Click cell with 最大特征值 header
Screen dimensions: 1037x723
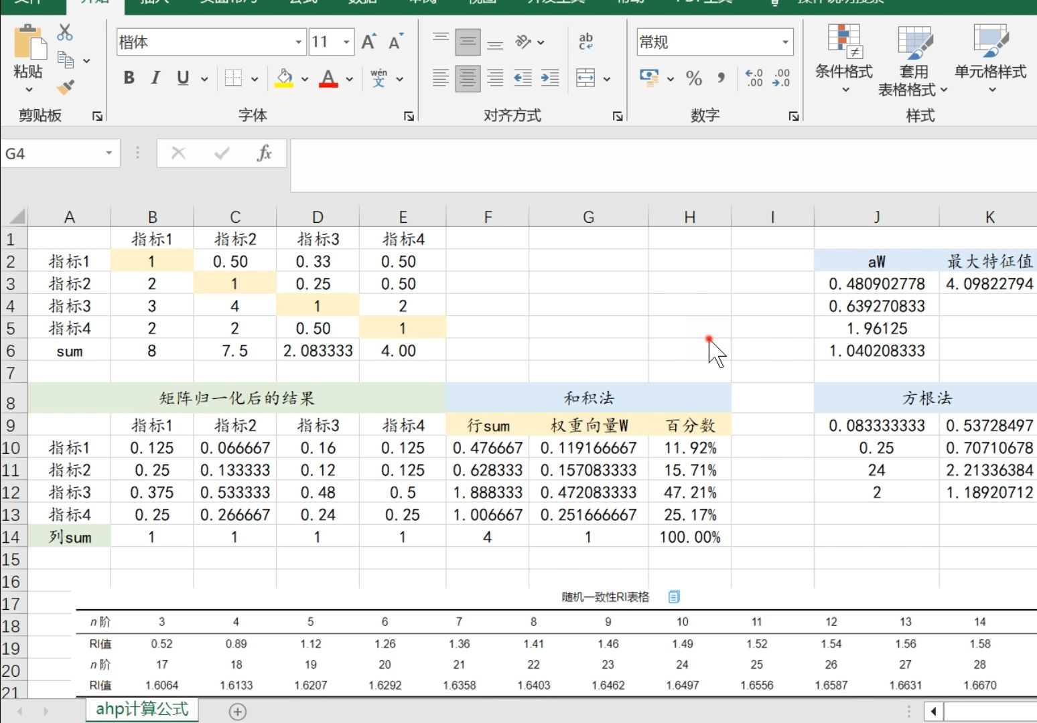pyautogui.click(x=989, y=261)
